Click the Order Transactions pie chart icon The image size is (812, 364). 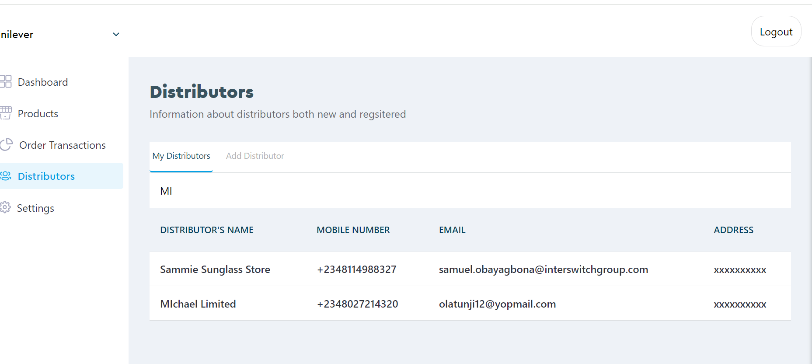point(6,145)
